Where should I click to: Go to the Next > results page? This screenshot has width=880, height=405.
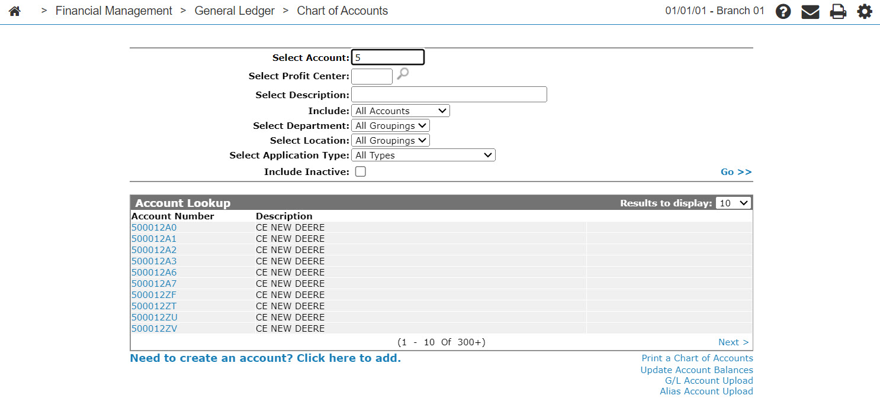[733, 342]
